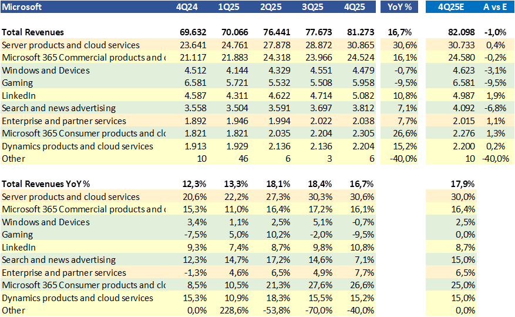Viewport: 515px width, 317px height.
Task: Click the Gaming YoY cell '10,2%'
Action: pyautogui.click(x=278, y=235)
